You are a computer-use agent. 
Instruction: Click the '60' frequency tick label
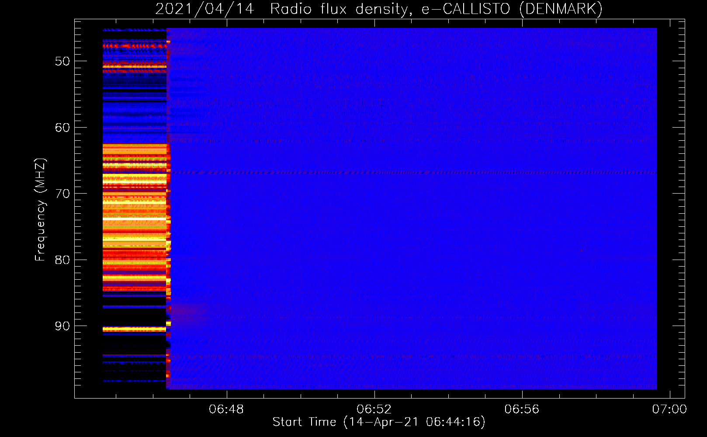tap(62, 128)
